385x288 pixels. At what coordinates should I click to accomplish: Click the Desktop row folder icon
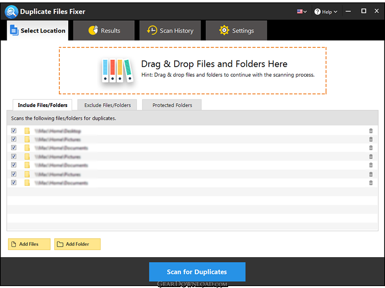coord(27,131)
